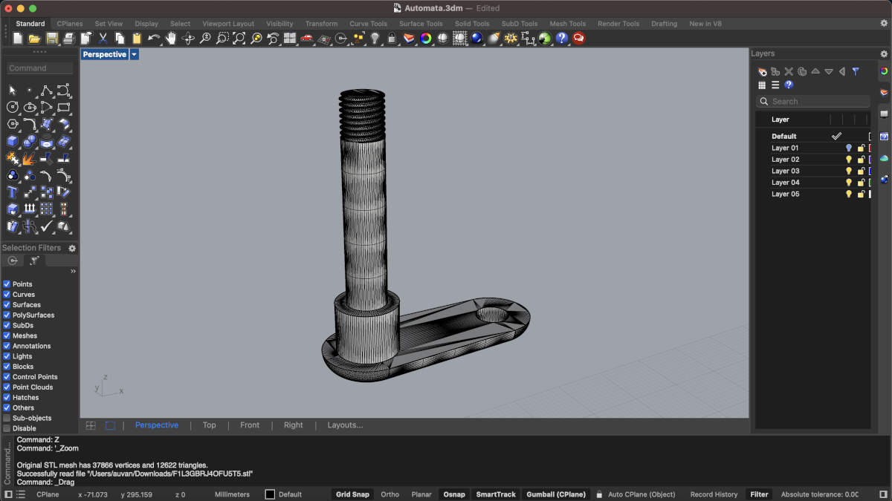Enable the Sub-objects filter checkbox
Image resolution: width=892 pixels, height=501 pixels.
7,418
